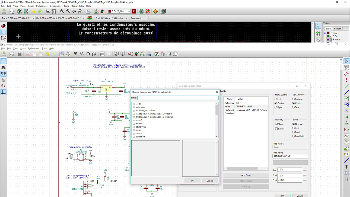
Task: Expand the atmel library node
Action: [134, 120]
